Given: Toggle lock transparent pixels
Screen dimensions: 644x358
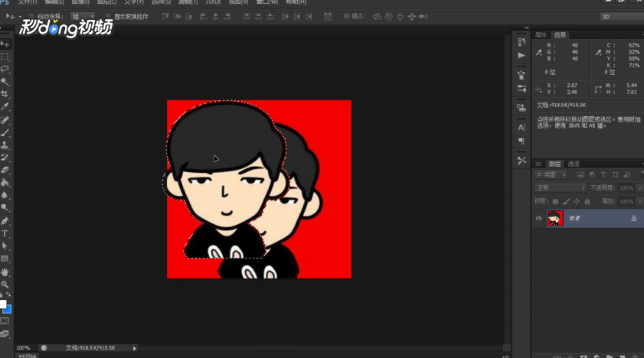Looking at the screenshot, I should (555, 201).
